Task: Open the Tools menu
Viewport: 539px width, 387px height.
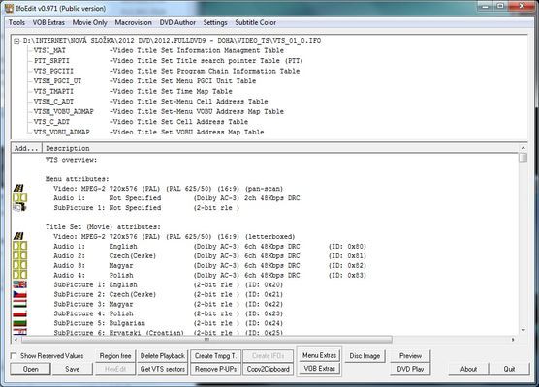Action: (x=16, y=22)
